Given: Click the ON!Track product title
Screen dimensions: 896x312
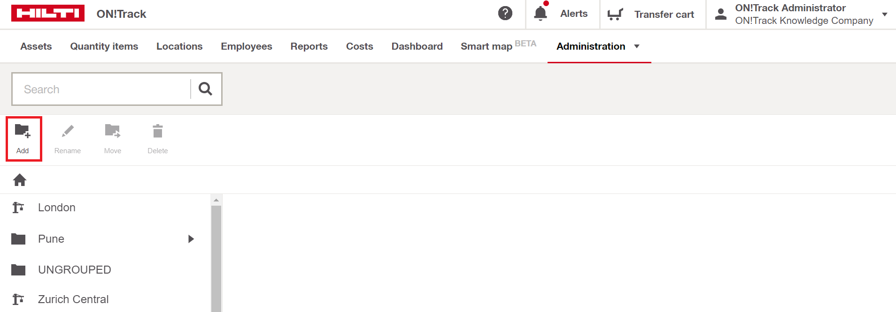Looking at the screenshot, I should [121, 14].
